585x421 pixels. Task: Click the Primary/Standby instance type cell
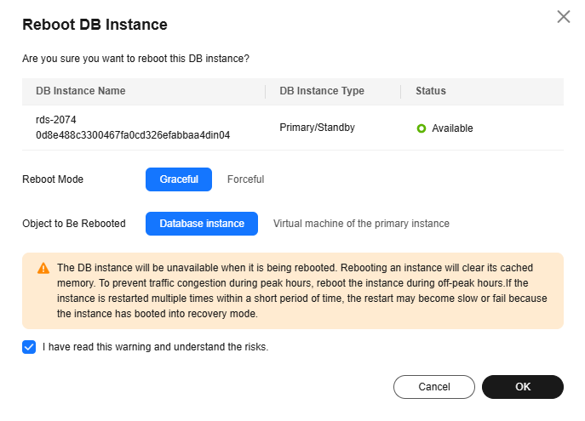[317, 128]
